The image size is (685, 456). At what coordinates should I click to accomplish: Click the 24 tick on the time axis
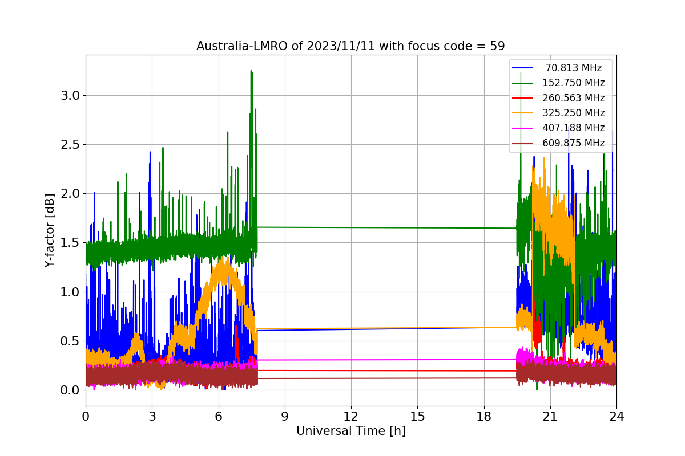[x=616, y=417]
